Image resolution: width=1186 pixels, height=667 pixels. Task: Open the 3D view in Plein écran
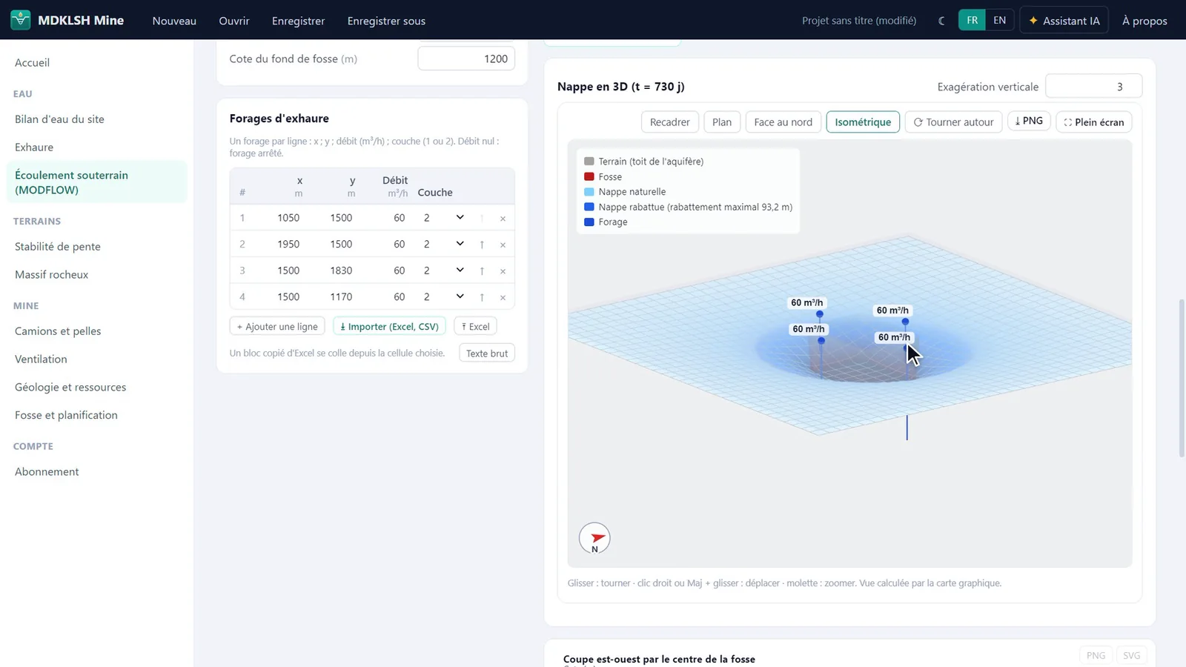(x=1094, y=122)
